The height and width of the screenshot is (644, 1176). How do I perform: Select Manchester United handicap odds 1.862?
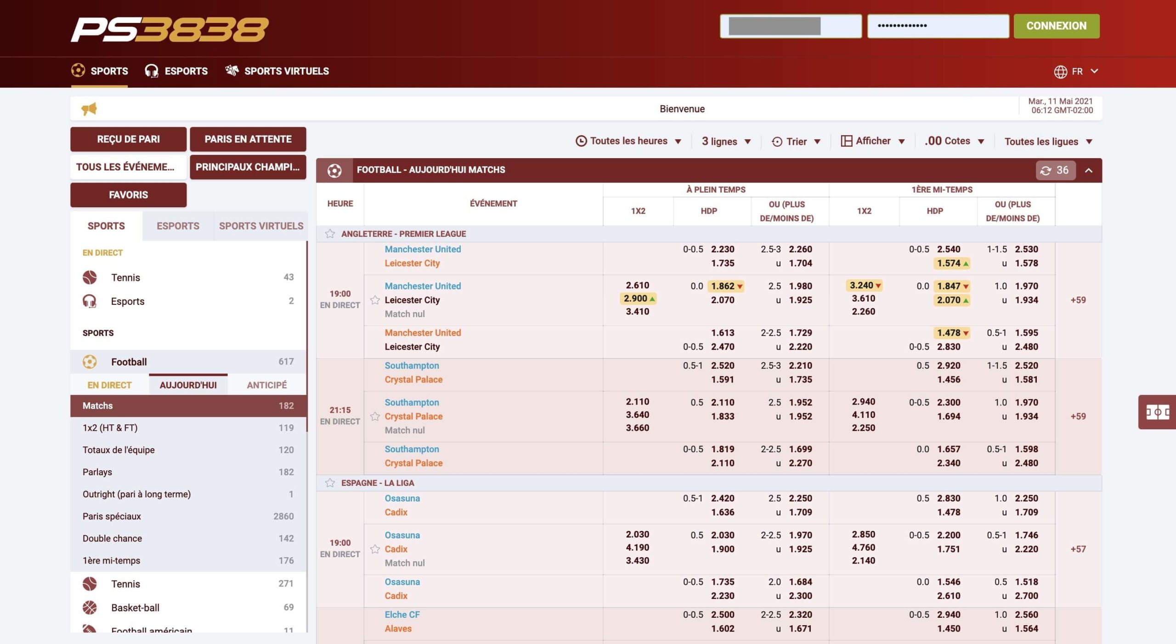pos(726,286)
